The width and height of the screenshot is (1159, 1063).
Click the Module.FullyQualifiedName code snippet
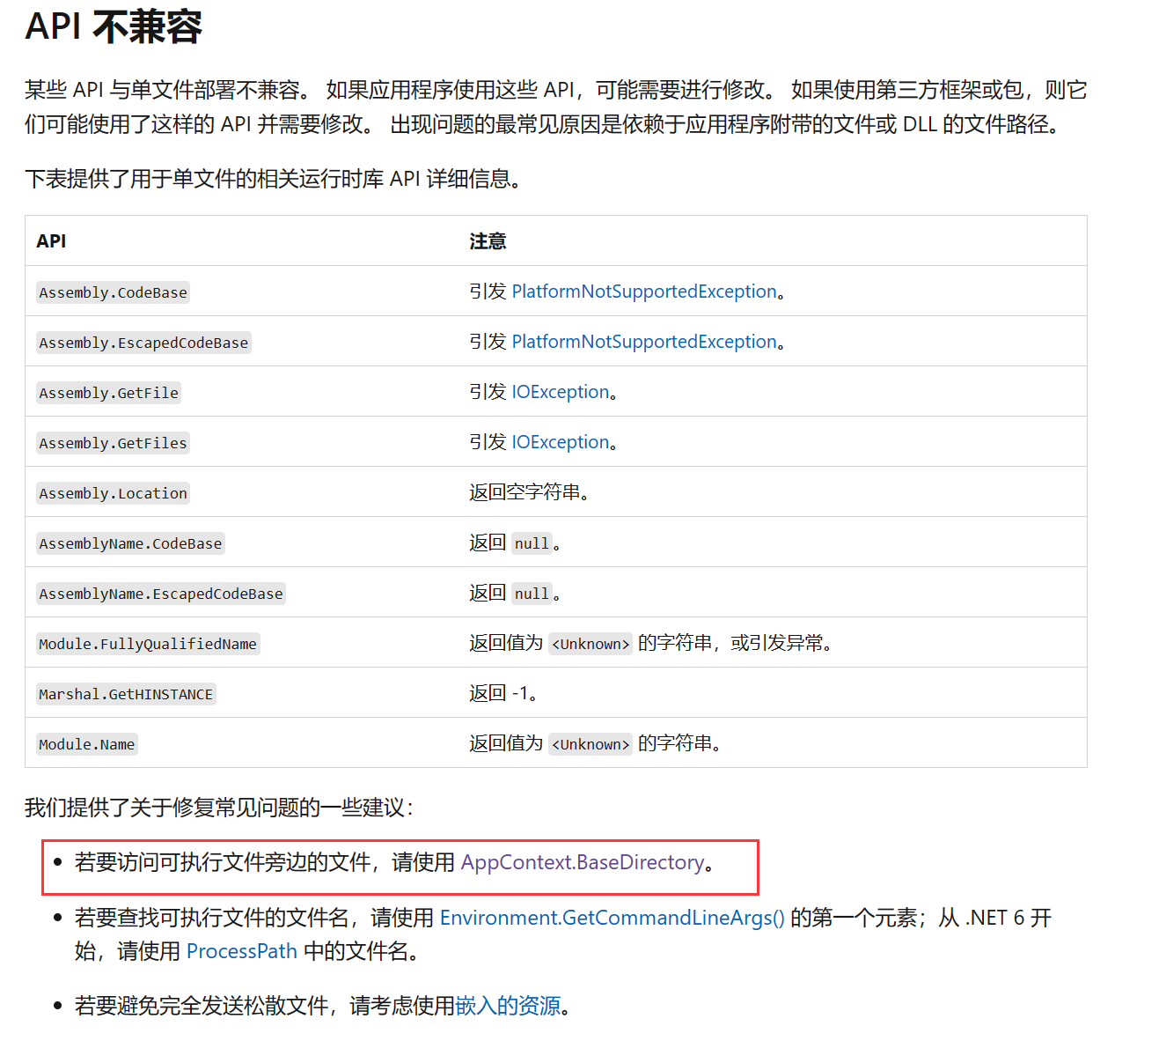click(x=148, y=643)
